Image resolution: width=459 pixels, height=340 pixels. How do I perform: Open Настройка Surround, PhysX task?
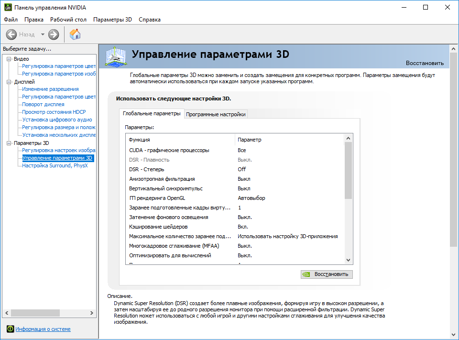coord(55,165)
